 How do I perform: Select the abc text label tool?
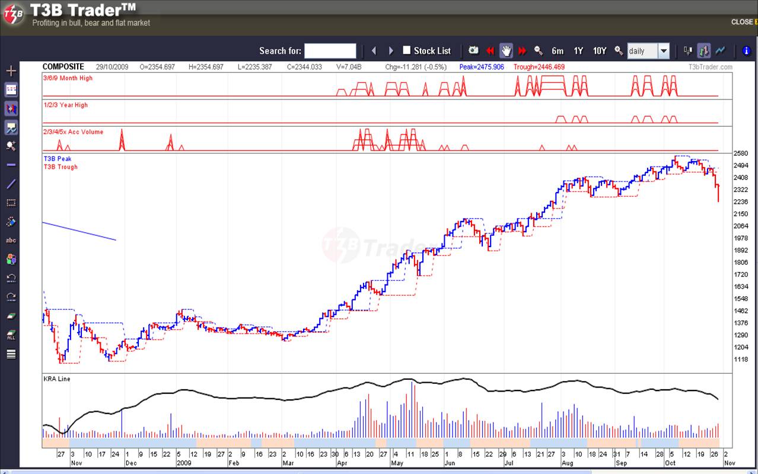point(11,241)
